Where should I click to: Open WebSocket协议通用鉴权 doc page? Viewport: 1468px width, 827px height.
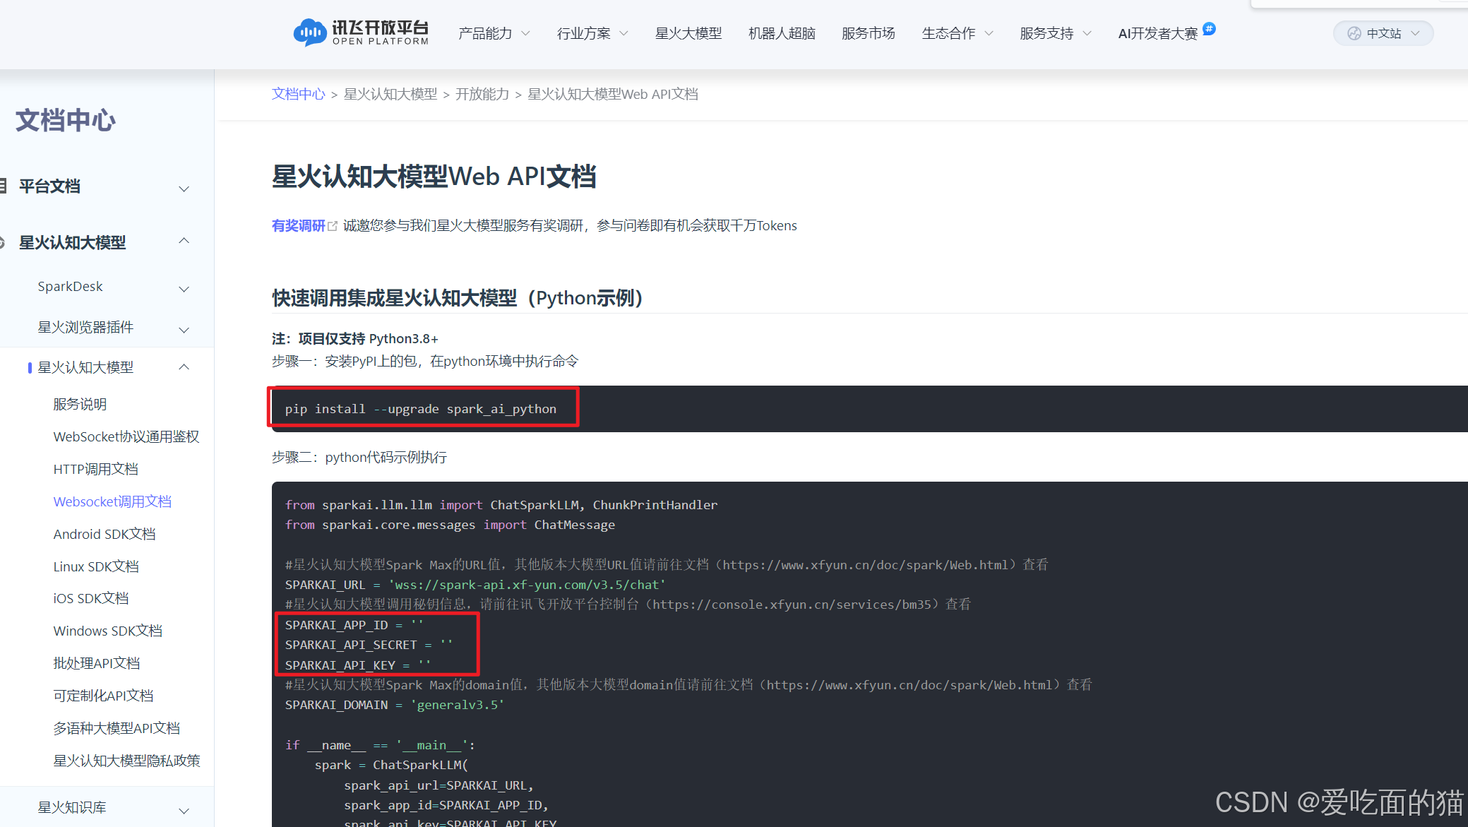(126, 436)
